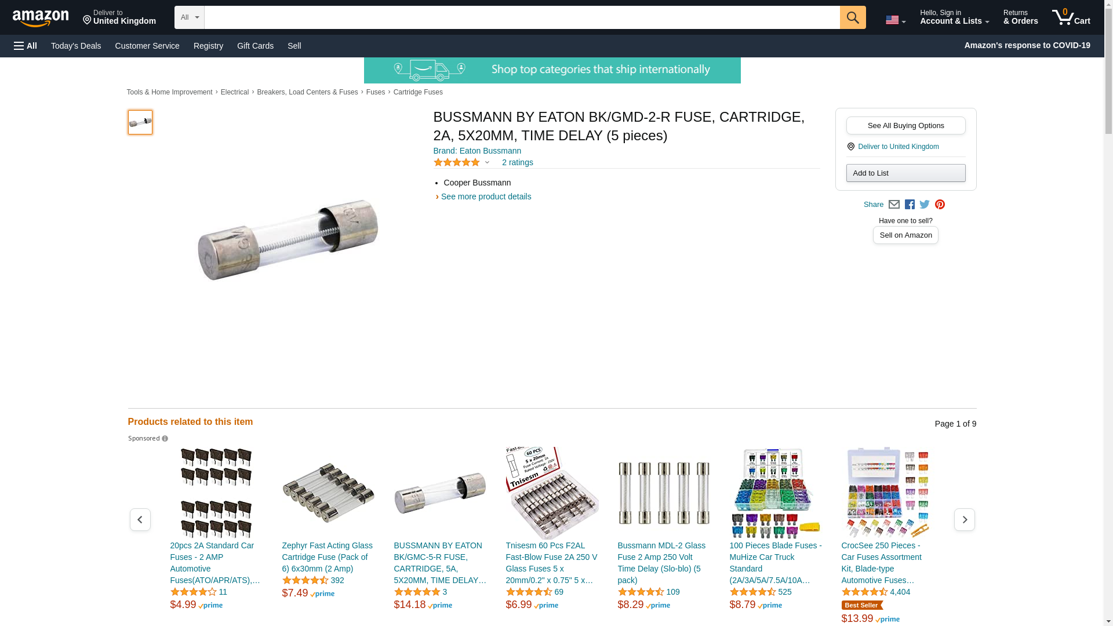The height and width of the screenshot is (626, 1113).
Task: Open the All hamburger menu
Action: (x=26, y=46)
